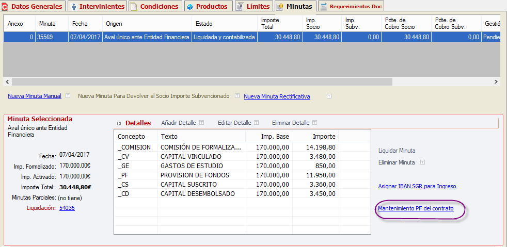Select the Límites tab
The width and height of the screenshot is (507, 247).
(x=254, y=6)
